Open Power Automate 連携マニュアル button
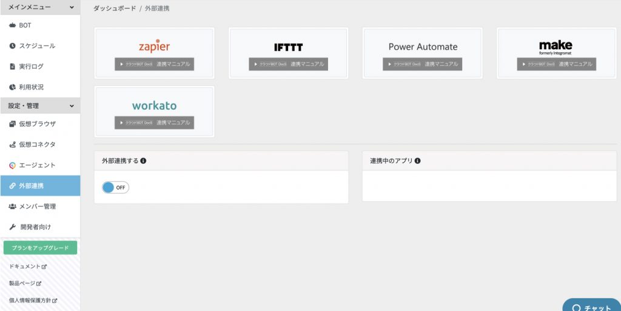The image size is (621, 311). tap(423, 64)
